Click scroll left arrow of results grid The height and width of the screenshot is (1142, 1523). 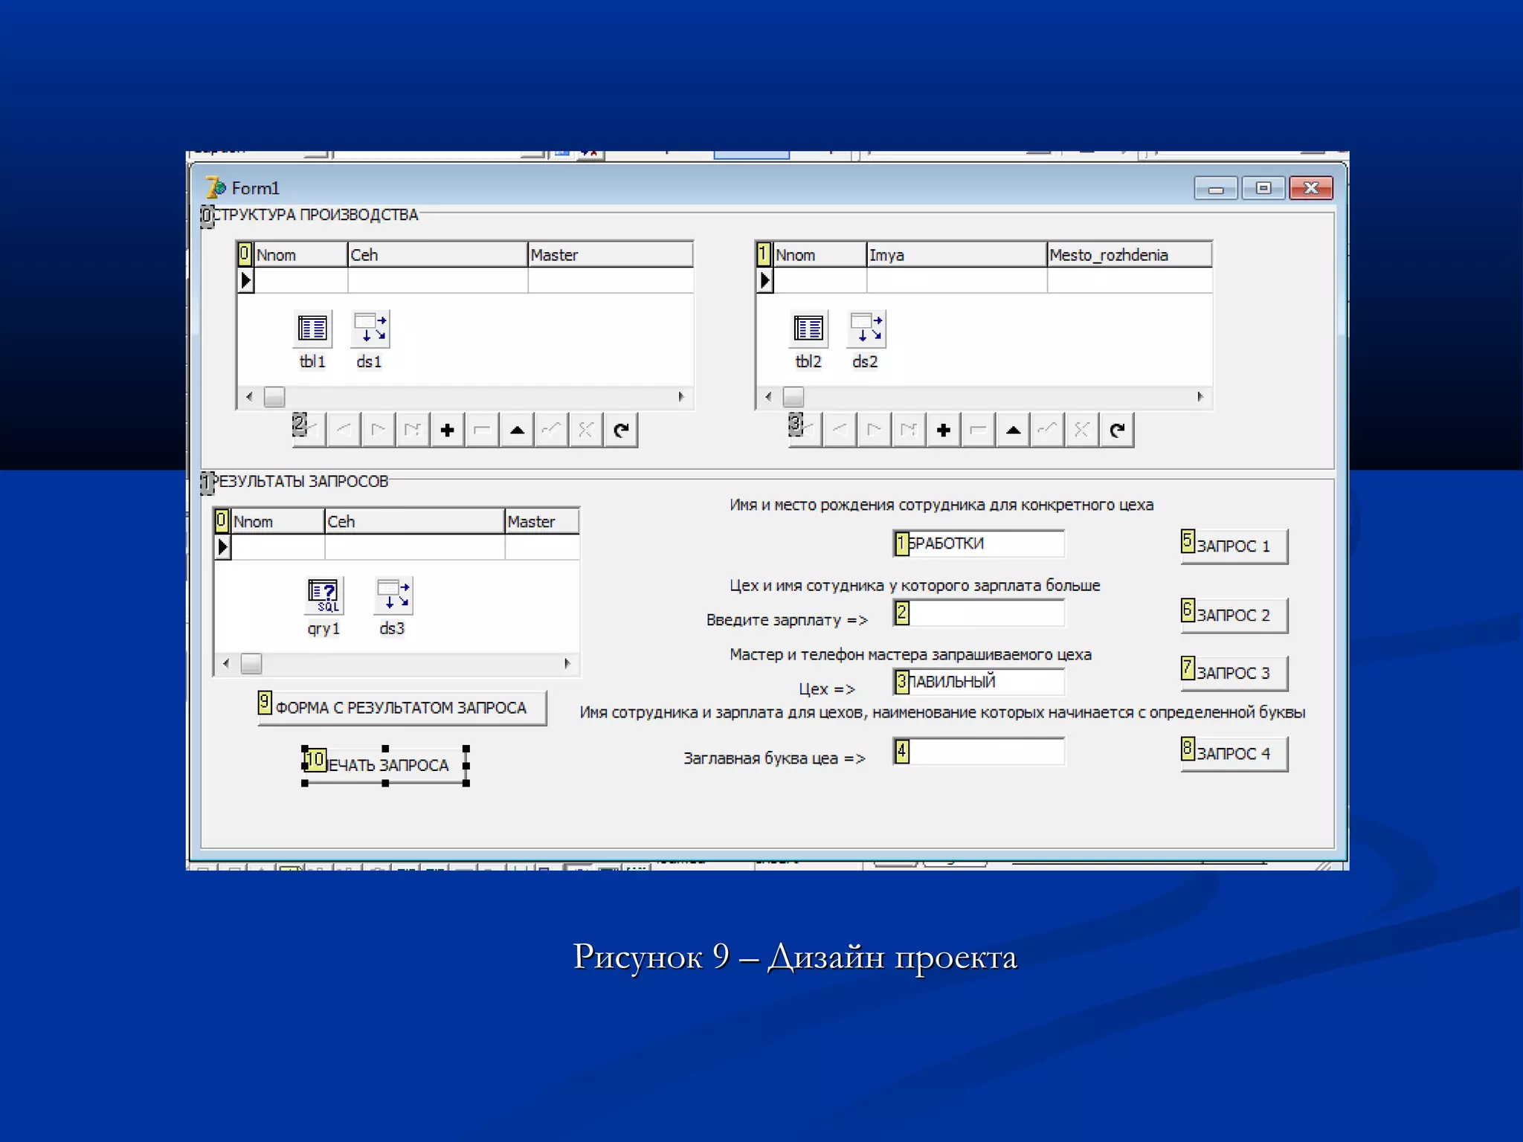coord(226,663)
